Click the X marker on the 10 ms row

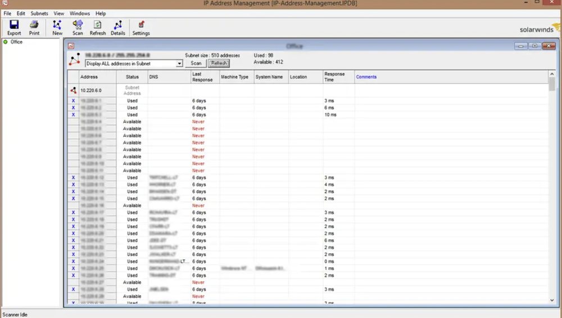coord(73,115)
